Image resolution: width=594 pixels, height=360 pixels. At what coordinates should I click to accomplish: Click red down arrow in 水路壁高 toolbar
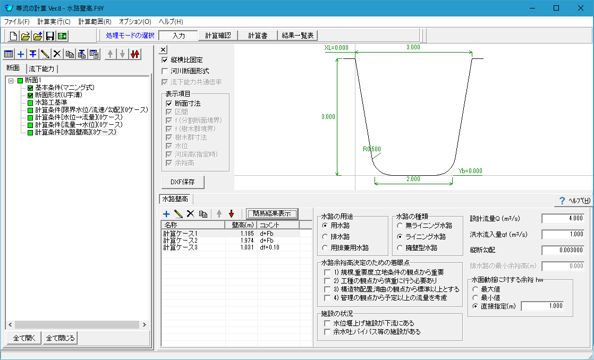tap(231, 214)
